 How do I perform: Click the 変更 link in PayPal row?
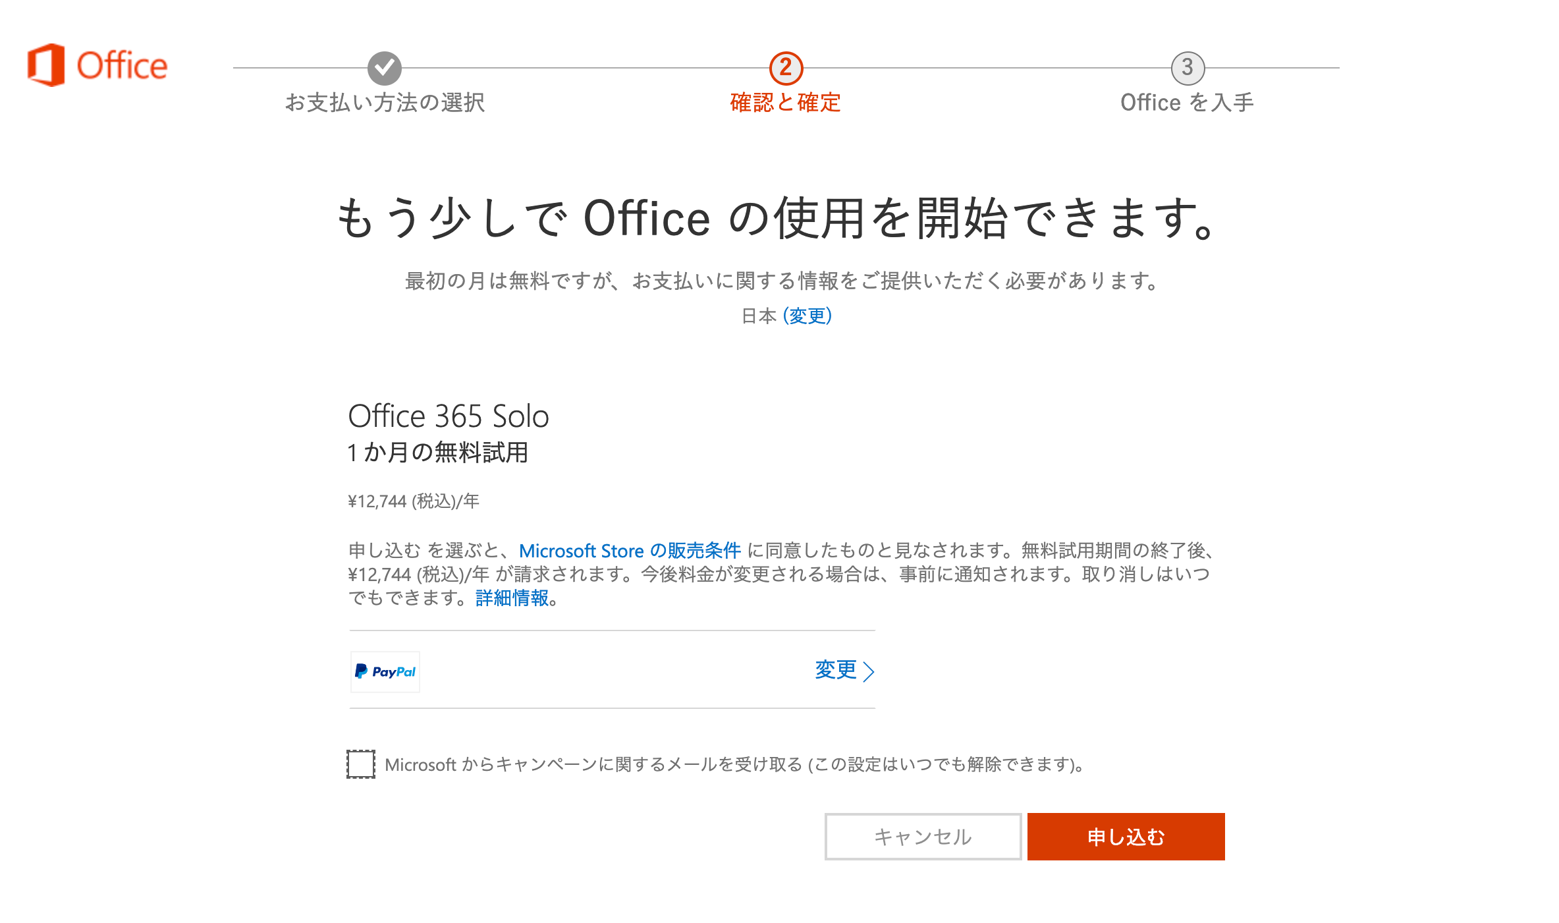[x=836, y=670]
